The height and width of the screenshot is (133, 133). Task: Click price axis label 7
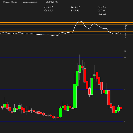[124, 90]
